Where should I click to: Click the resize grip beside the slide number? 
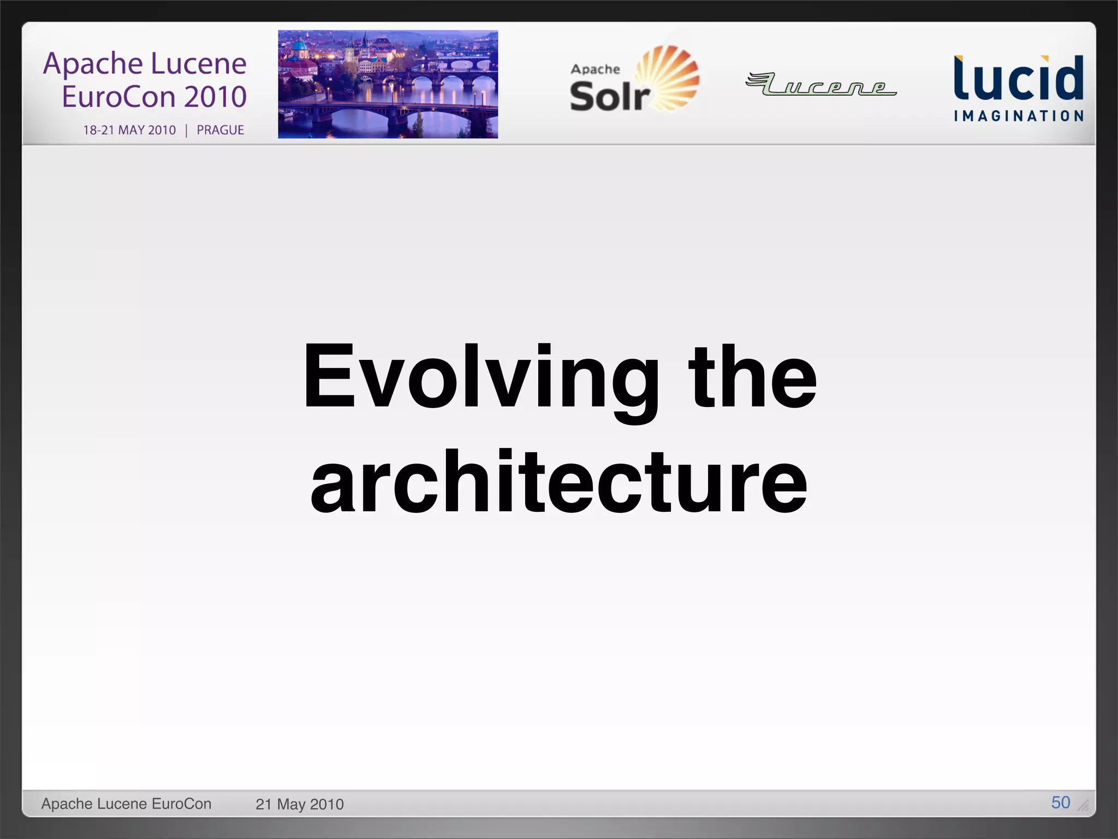pos(1083,805)
